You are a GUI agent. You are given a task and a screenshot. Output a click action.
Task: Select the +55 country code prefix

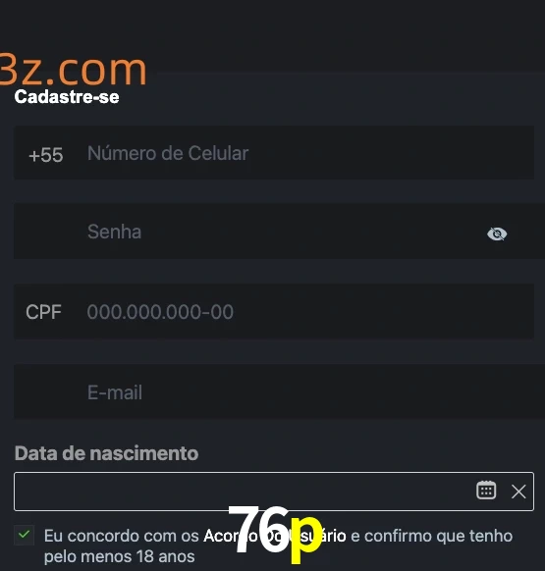[46, 155]
